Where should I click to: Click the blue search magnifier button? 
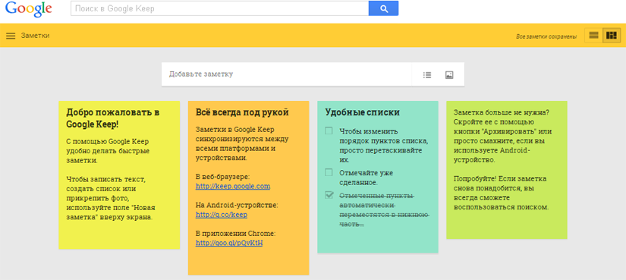click(383, 8)
